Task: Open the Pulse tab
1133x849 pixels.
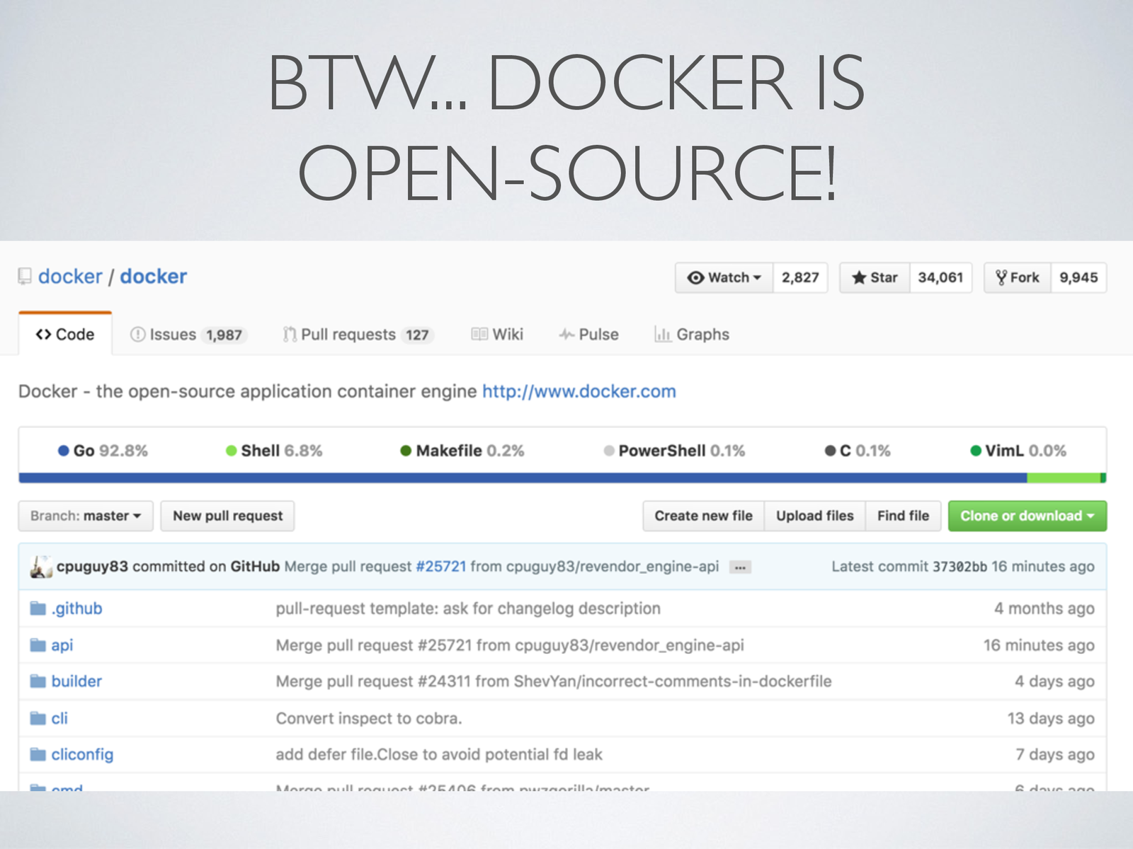Action: (588, 334)
